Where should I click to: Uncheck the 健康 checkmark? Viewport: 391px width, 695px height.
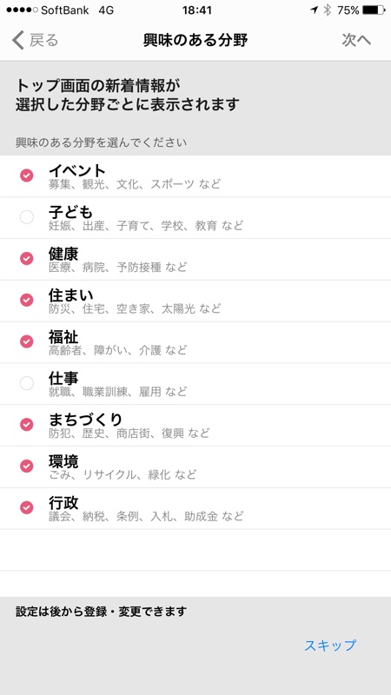click(x=27, y=258)
